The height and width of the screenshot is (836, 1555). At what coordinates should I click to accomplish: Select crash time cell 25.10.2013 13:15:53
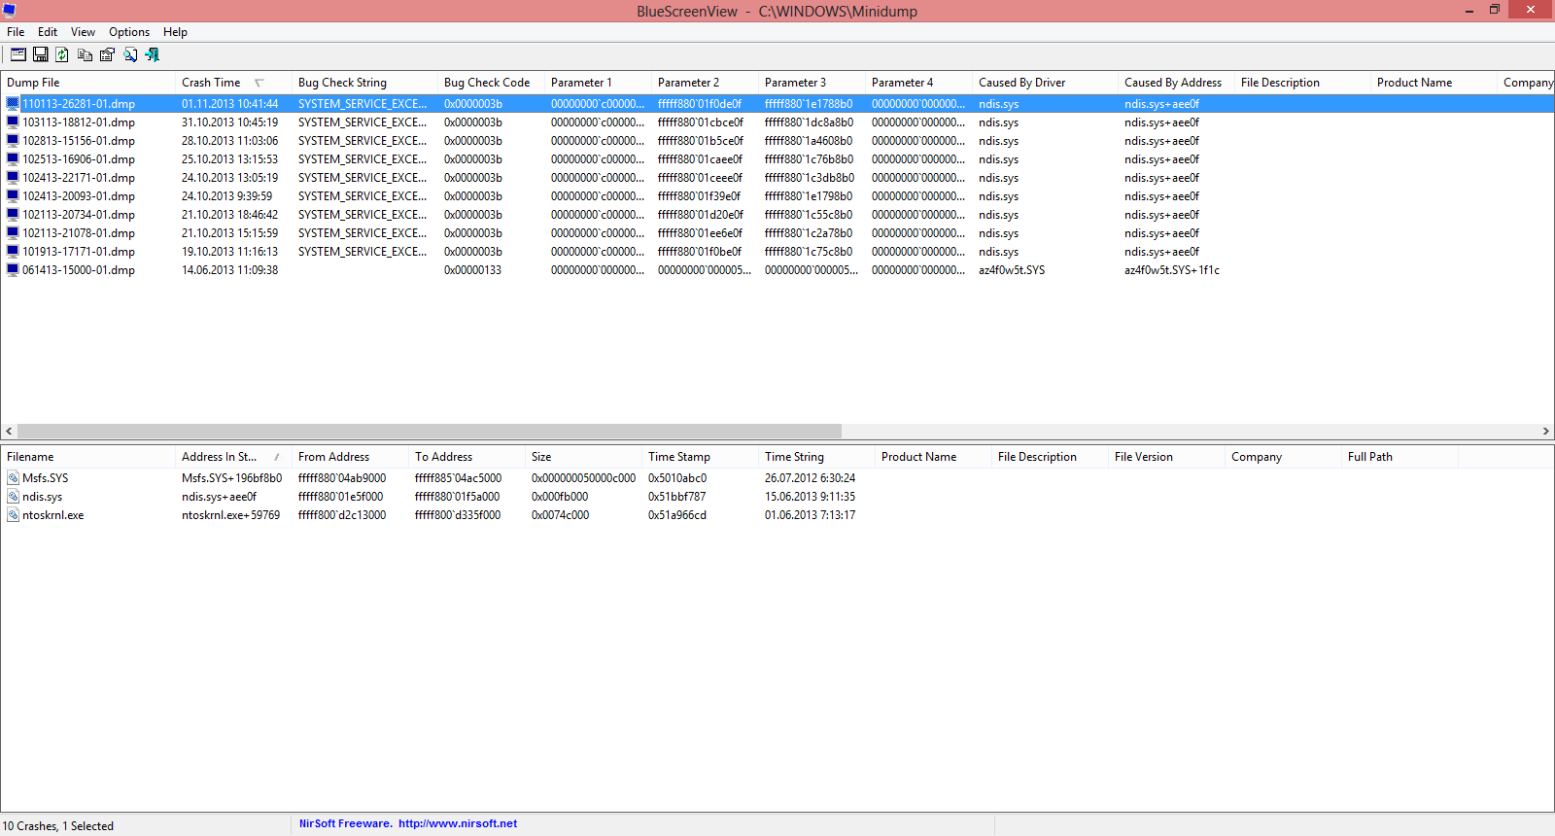229,159
